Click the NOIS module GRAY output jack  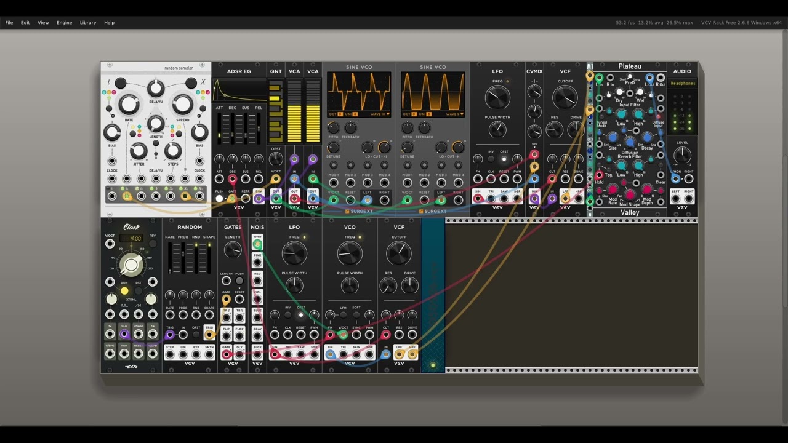257,336
